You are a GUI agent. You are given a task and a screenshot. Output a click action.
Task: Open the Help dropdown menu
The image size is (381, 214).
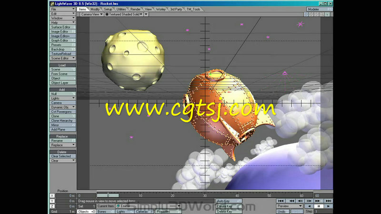tap(63, 22)
